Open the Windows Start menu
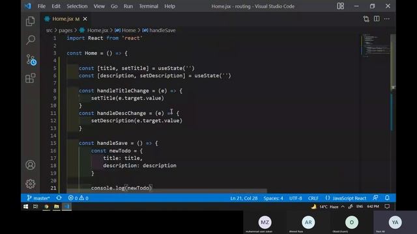The image size is (417, 234). pos(25,207)
